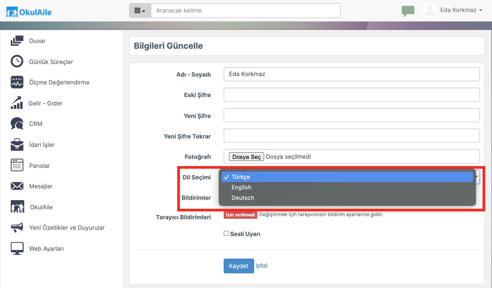Viewport: 492px width, 288px height.
Task: Choose Türkçe in the language list
Action: click(347, 177)
